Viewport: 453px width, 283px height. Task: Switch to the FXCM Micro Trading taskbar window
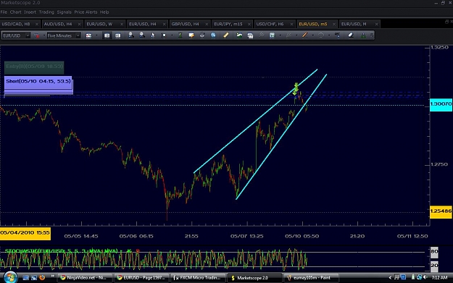[198, 278]
